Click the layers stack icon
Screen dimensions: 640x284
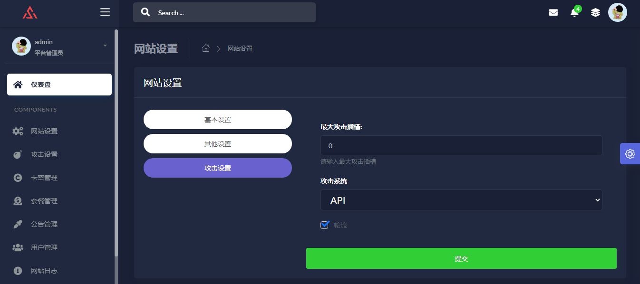pos(595,13)
